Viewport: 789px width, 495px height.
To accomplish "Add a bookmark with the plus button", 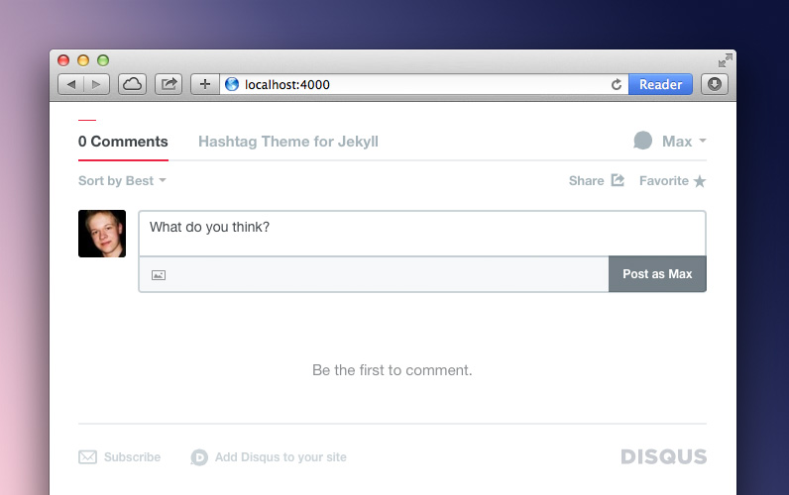I will coord(205,84).
